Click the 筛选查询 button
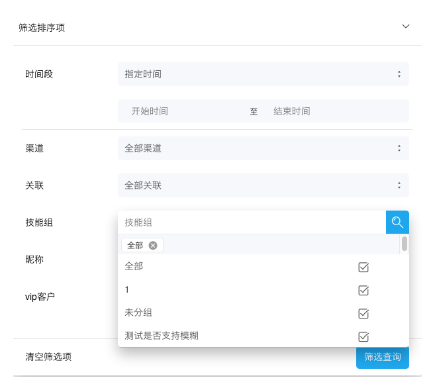435x390 pixels. [382, 357]
